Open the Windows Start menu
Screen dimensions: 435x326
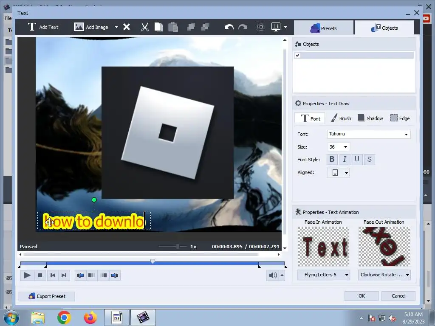pyautogui.click(x=11, y=318)
